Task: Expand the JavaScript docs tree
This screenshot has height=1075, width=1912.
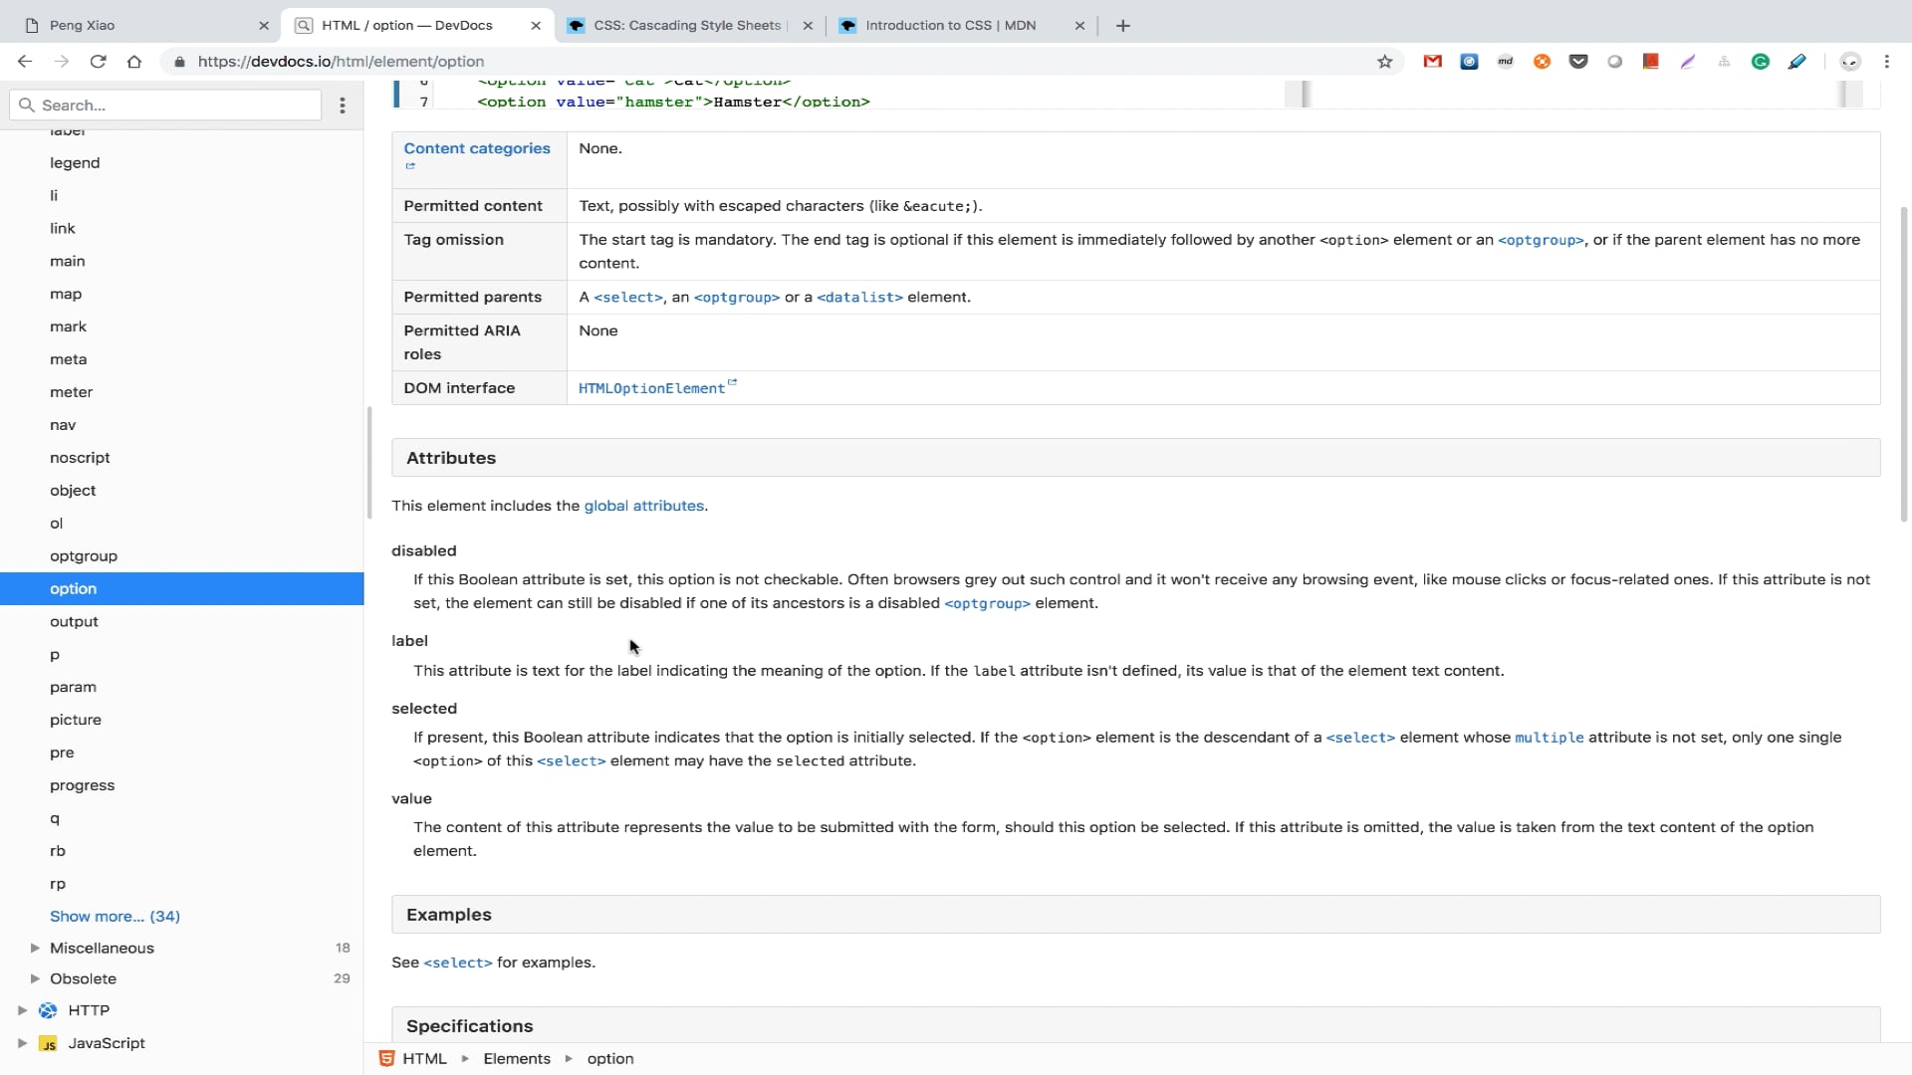Action: tap(22, 1043)
